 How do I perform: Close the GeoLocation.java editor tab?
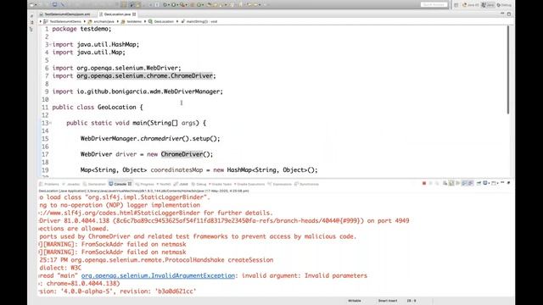coord(134,14)
